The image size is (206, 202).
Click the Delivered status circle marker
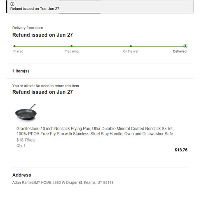[x=185, y=46]
